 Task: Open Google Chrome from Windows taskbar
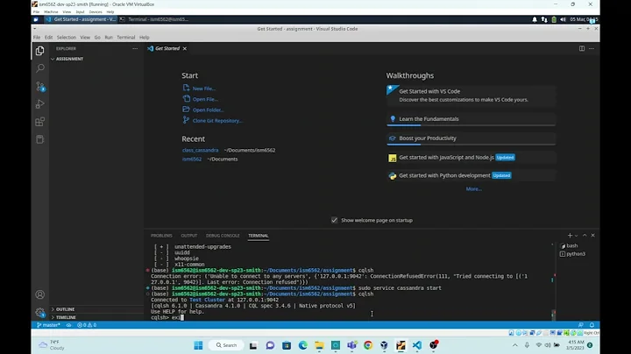368,345
